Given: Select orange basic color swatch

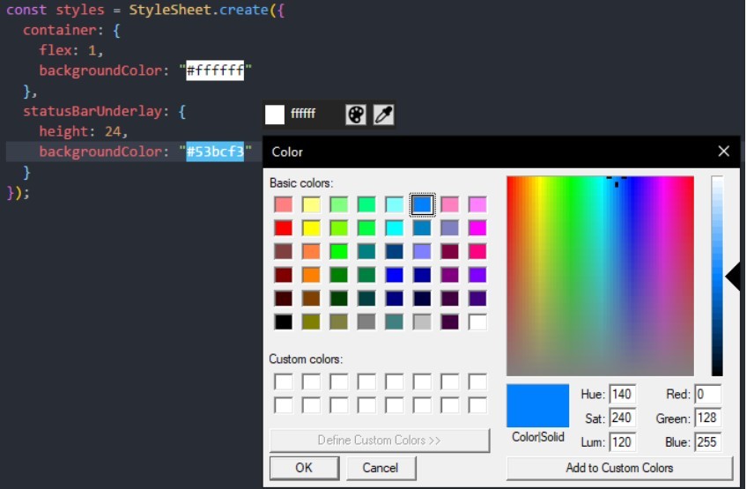Looking at the screenshot, I should pos(311,275).
